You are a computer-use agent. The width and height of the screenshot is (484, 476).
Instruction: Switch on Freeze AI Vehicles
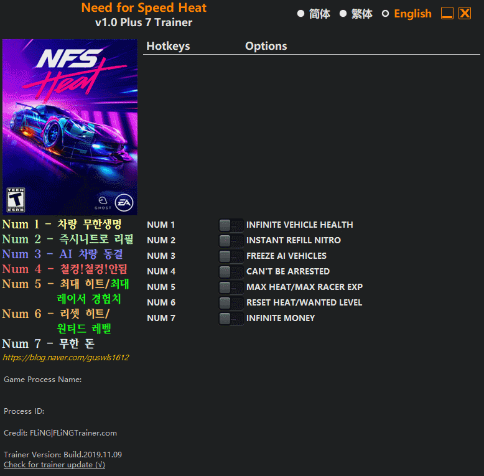coord(231,256)
